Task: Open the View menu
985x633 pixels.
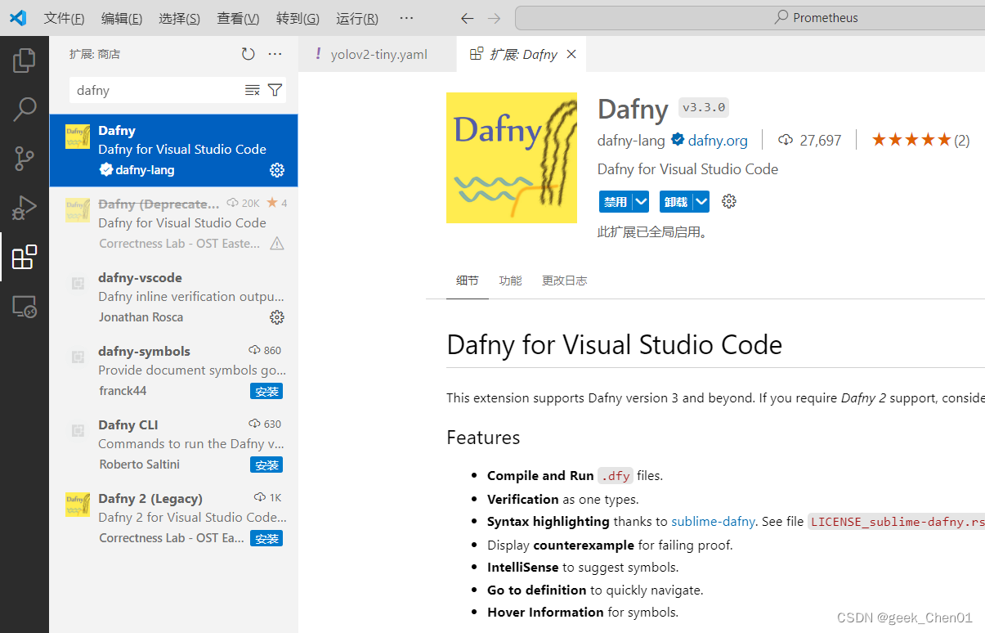Action: [x=238, y=18]
